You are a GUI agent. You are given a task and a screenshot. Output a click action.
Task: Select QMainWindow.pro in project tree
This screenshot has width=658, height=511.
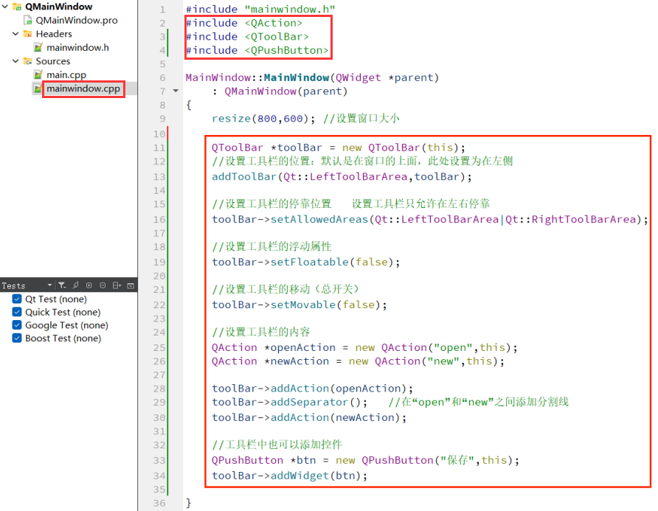[77, 20]
